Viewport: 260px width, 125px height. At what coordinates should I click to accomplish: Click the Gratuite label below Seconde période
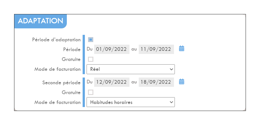(x=71, y=92)
